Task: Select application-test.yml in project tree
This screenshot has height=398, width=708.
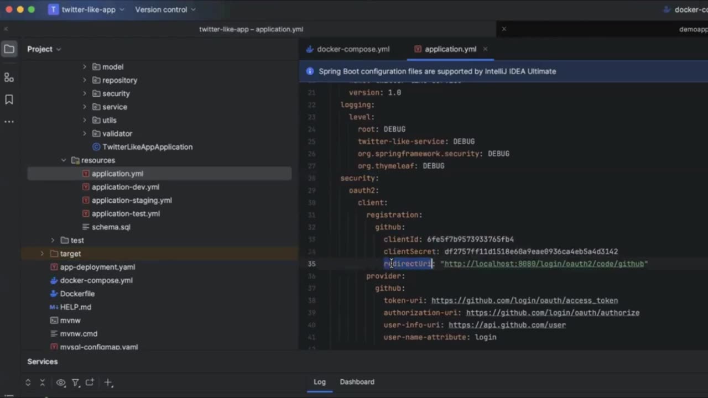Action: tap(126, 213)
